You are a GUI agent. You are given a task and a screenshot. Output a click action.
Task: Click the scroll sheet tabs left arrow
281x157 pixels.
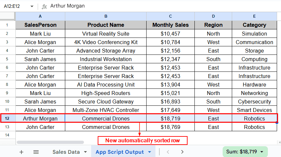[168, 152]
